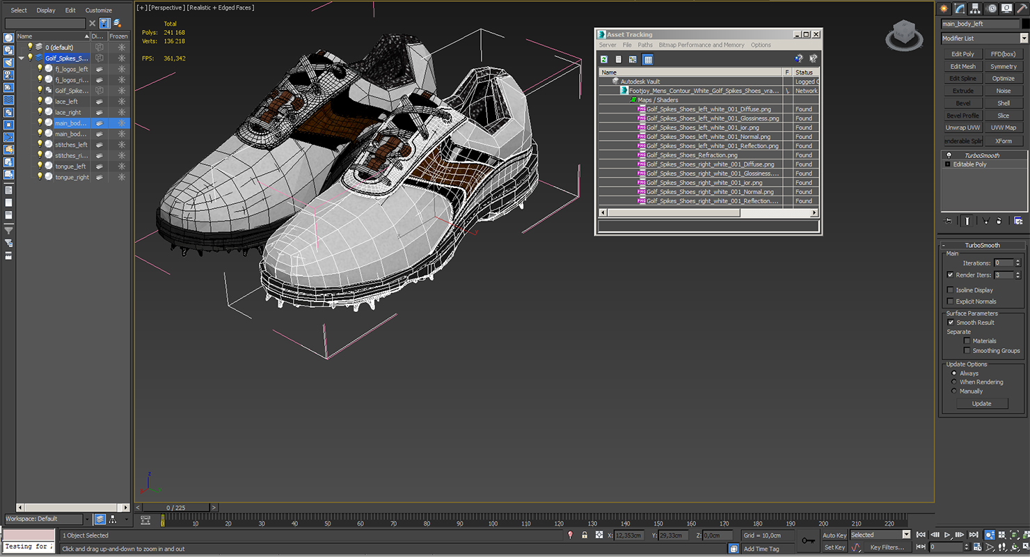Increment the Iterations spinner arrows
Viewport: 1030px width, 557px height.
point(1018,261)
